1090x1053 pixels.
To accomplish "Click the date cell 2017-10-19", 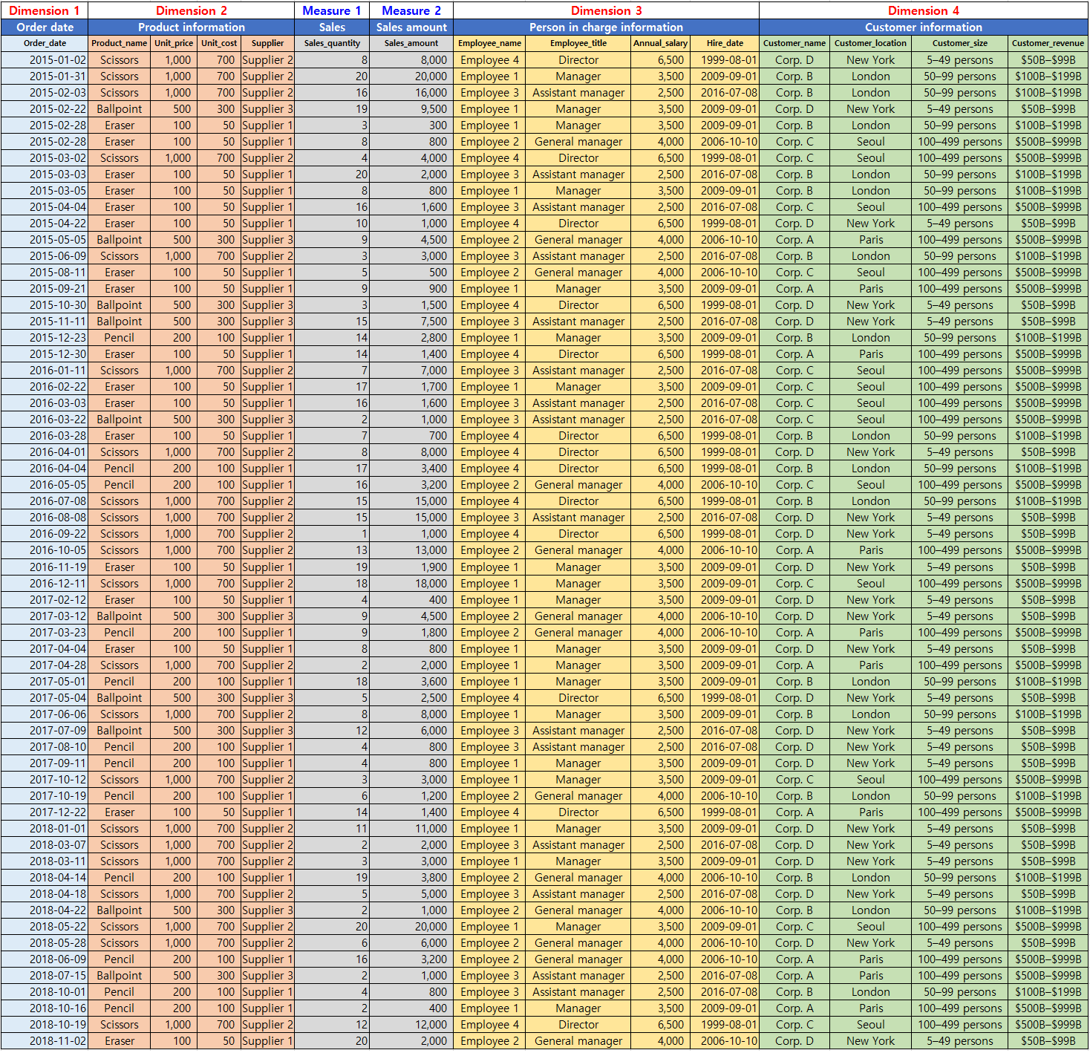I will (45, 796).
